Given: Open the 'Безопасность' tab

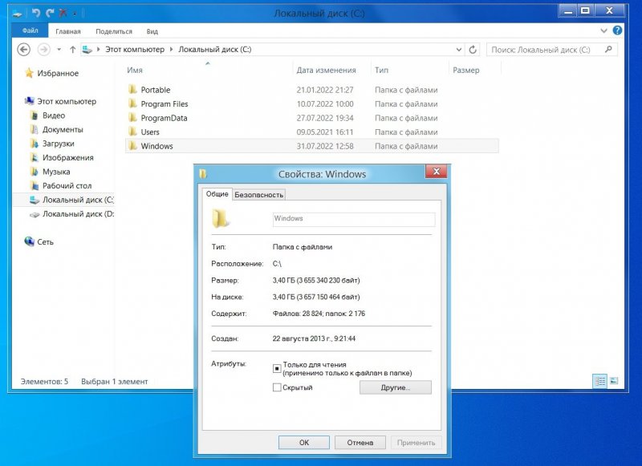Looking at the screenshot, I should [258, 194].
